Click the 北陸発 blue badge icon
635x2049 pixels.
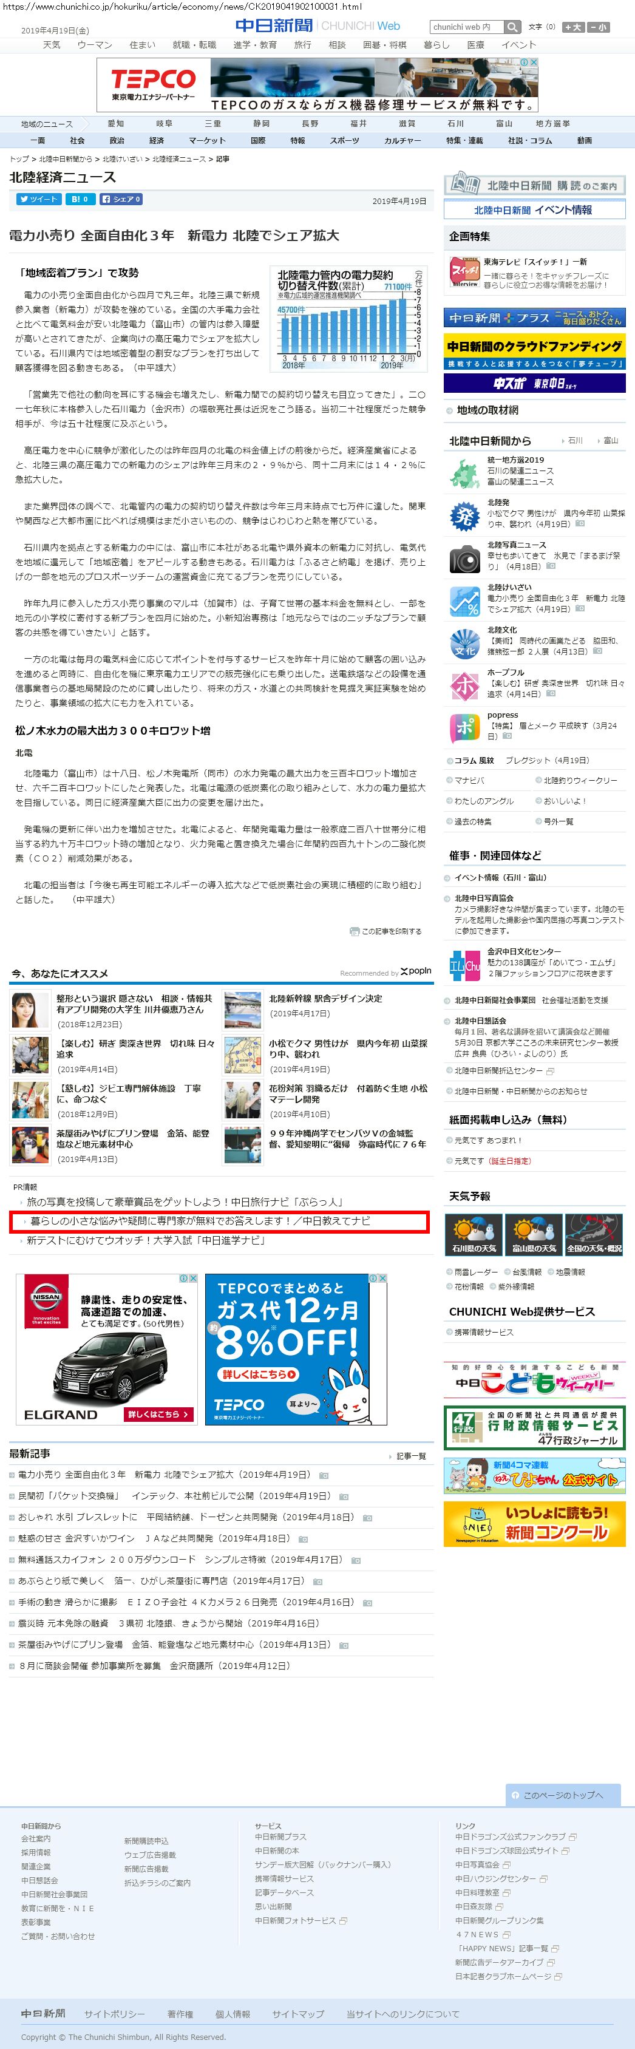tap(464, 516)
